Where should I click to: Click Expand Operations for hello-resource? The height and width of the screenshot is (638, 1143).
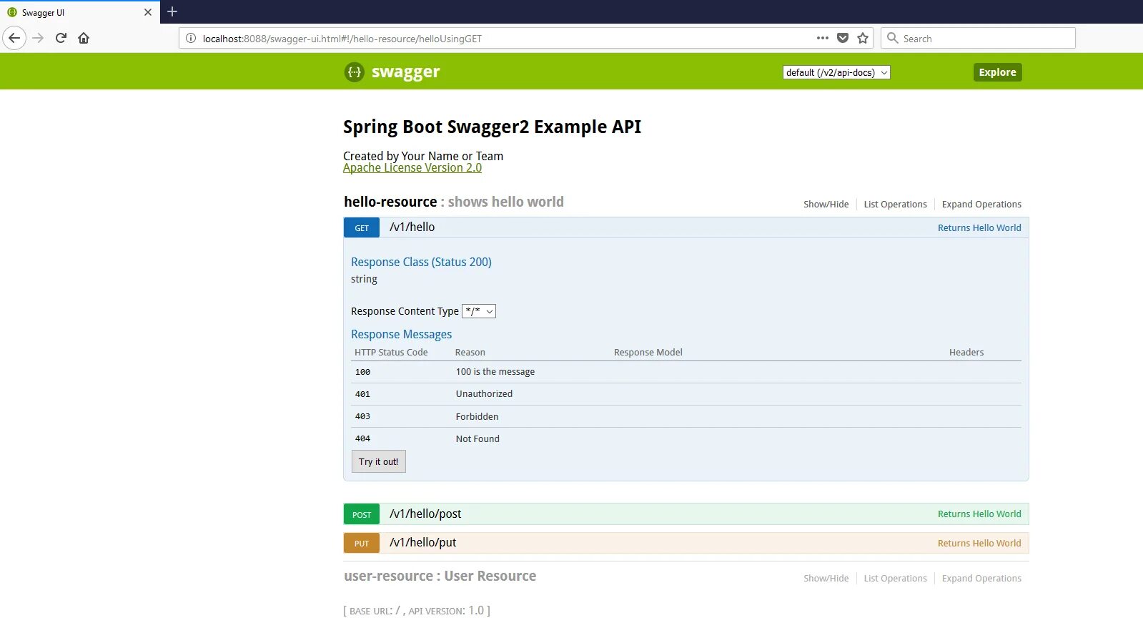[x=981, y=204]
